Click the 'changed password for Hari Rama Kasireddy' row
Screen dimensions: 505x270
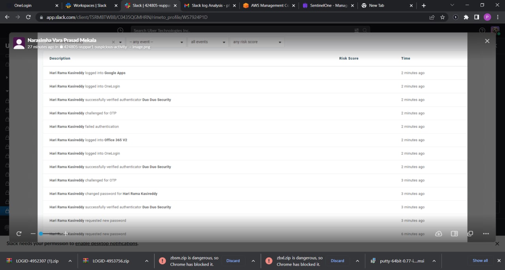click(255, 194)
